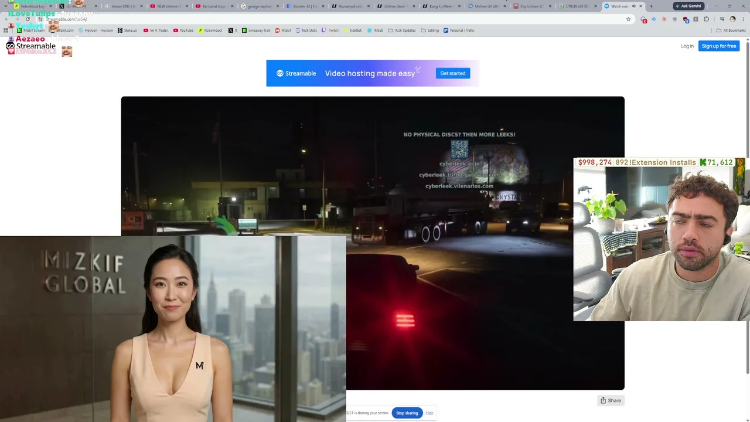
Task: Reload the current page
Action: [27, 19]
